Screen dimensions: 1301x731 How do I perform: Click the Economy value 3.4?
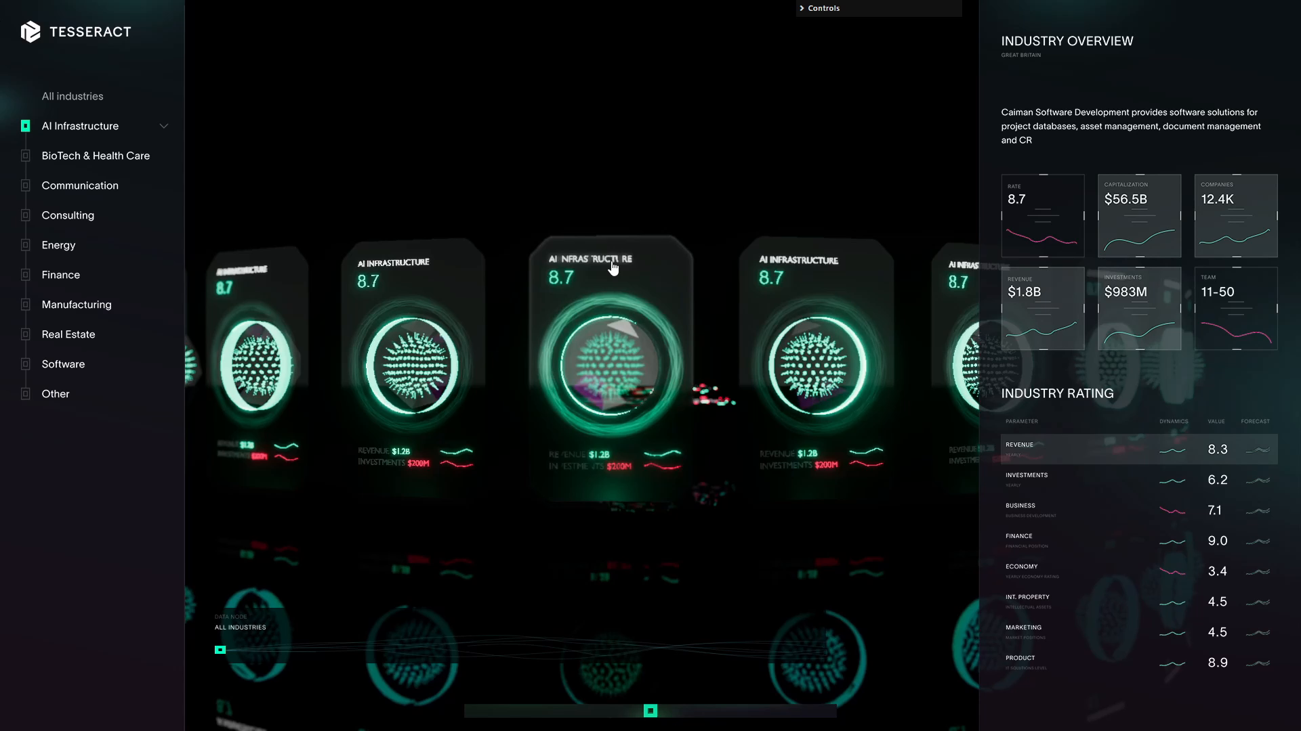click(x=1217, y=571)
